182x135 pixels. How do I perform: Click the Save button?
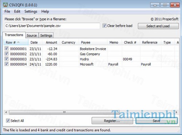click(x=157, y=121)
